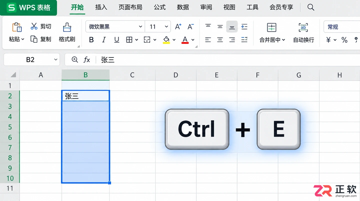Increase font size with A+ icon
360x201 pixels.
coord(178,27)
